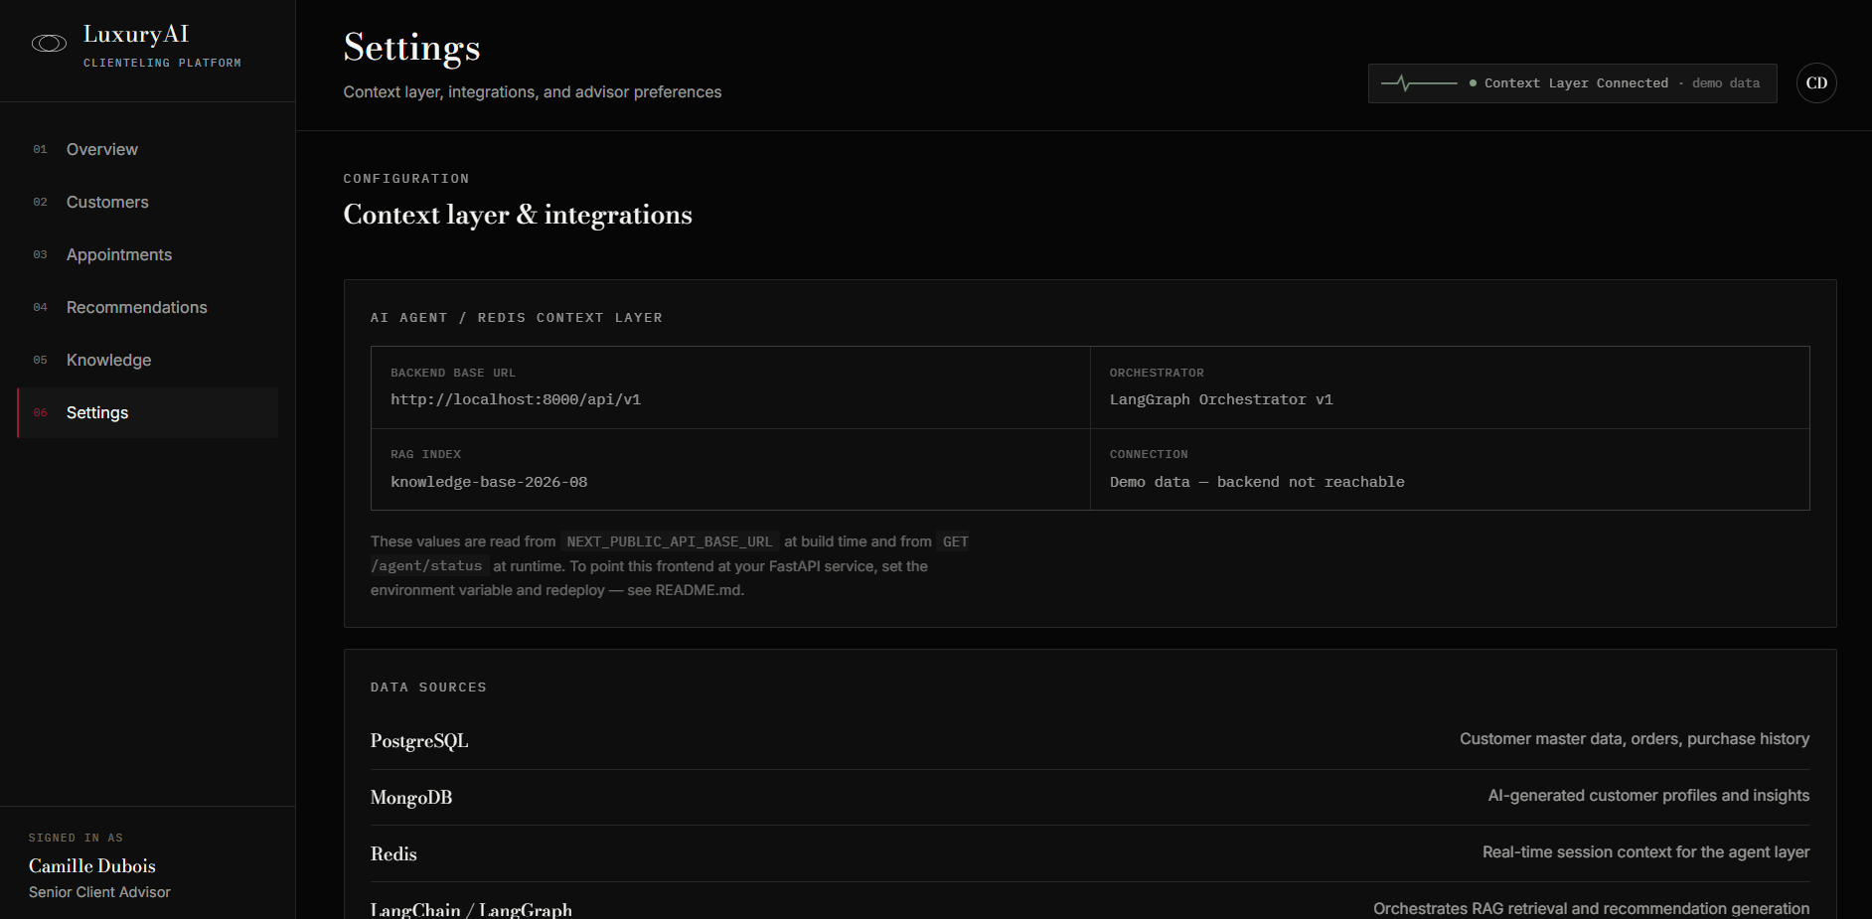Screen dimensions: 1872x919
Task: Click 'Real-time session context for the agent layer'
Action: [x=1645, y=852]
